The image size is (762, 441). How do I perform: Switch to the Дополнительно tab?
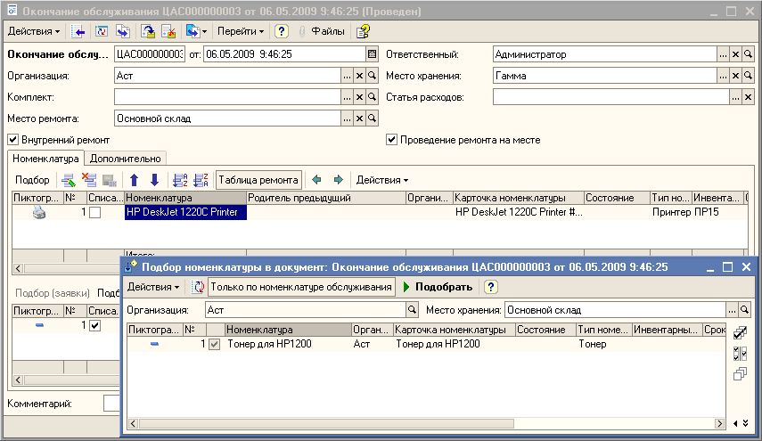[x=124, y=159]
